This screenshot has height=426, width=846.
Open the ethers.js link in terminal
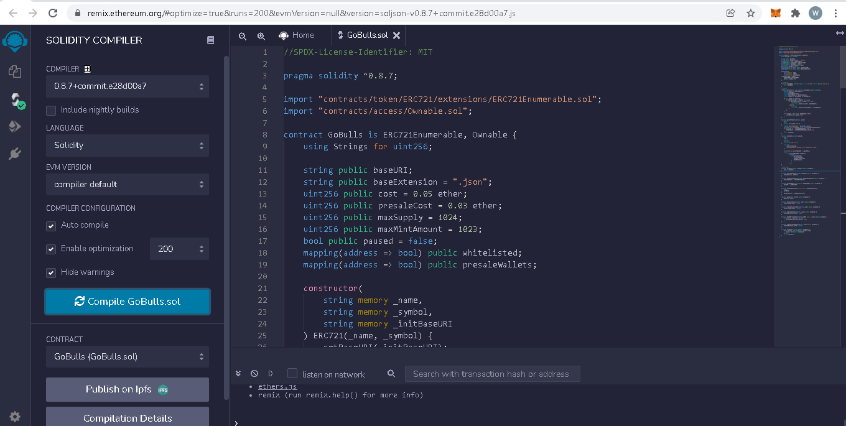[x=277, y=386]
